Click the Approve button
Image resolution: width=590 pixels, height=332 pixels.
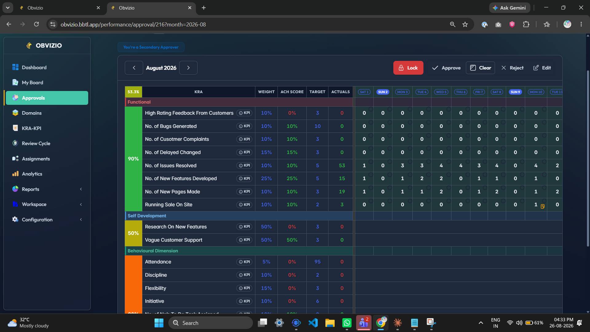tap(446, 68)
